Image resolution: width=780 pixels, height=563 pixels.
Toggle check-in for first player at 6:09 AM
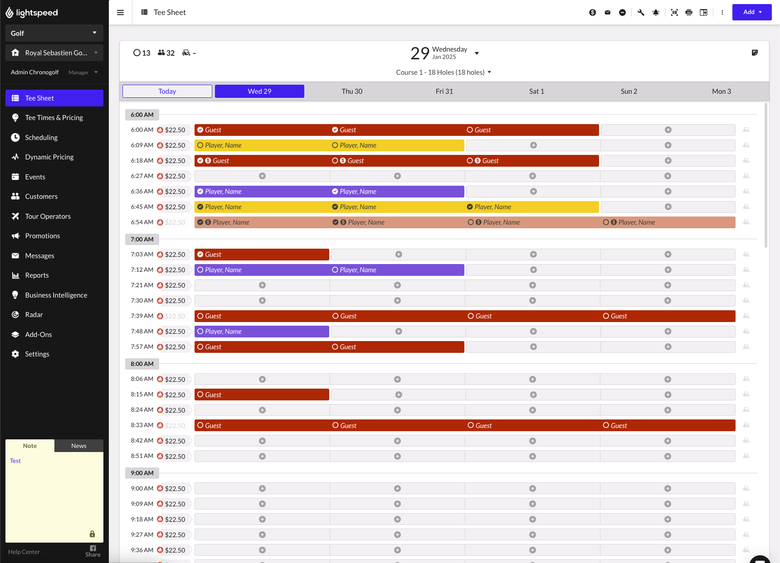coord(200,145)
